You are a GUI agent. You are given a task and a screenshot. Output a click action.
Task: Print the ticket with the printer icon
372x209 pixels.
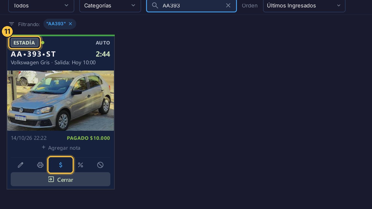(x=40, y=165)
